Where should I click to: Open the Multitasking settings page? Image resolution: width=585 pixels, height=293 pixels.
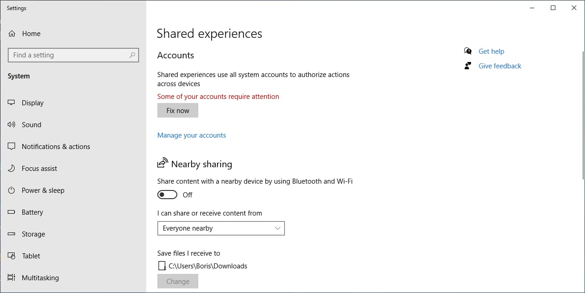[x=40, y=278]
